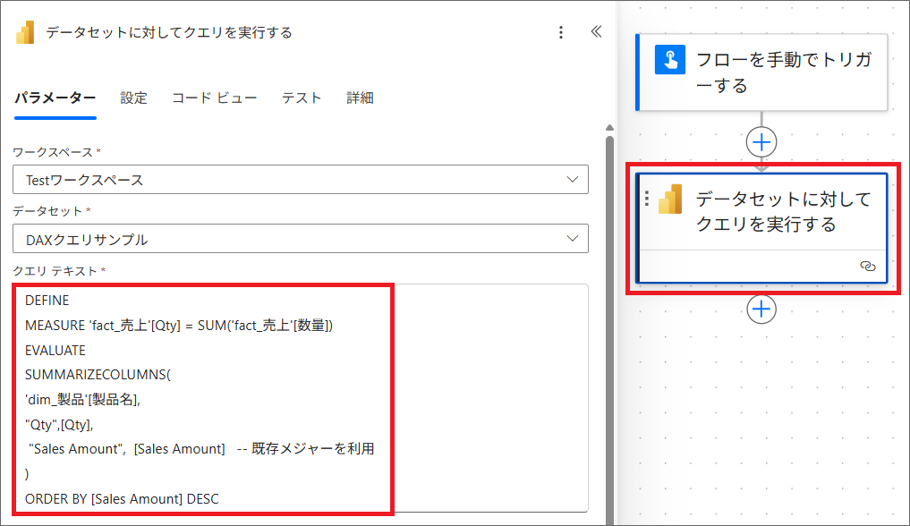Click the MEASURE 'fact_売上'[Qty] line
This screenshot has width=910, height=526.
(x=179, y=326)
